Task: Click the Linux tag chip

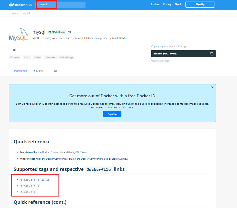Action: click(x=27, y=57)
